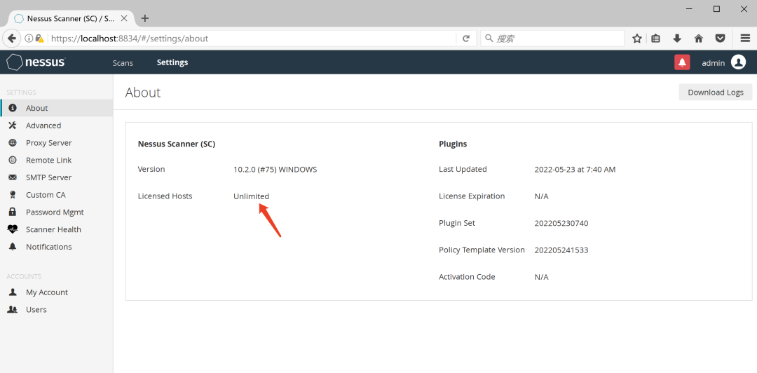
Task: Click the Plugin Set value 202205230740
Action: pyautogui.click(x=561, y=223)
